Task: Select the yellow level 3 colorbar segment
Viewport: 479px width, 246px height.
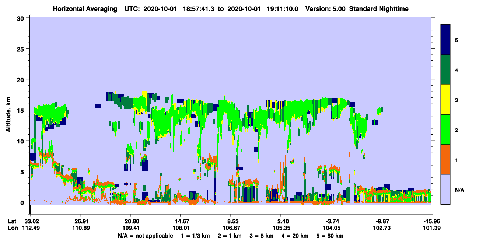Action: 445,100
